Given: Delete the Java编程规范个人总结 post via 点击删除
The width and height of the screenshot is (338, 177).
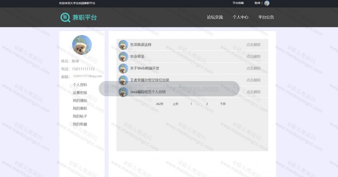Looking at the screenshot, I should [253, 92].
